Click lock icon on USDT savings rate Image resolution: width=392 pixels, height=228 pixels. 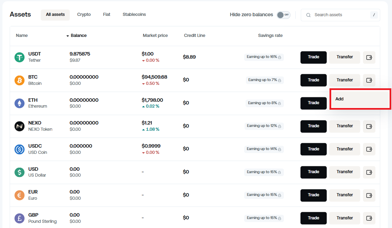pyautogui.click(x=279, y=57)
